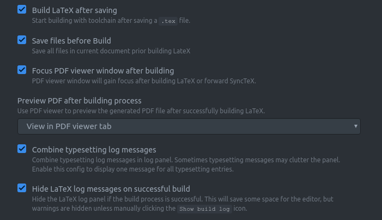The image size is (382, 220).
Task: Click description Use PDF viewer to preview
Action: [x=141, y=111]
